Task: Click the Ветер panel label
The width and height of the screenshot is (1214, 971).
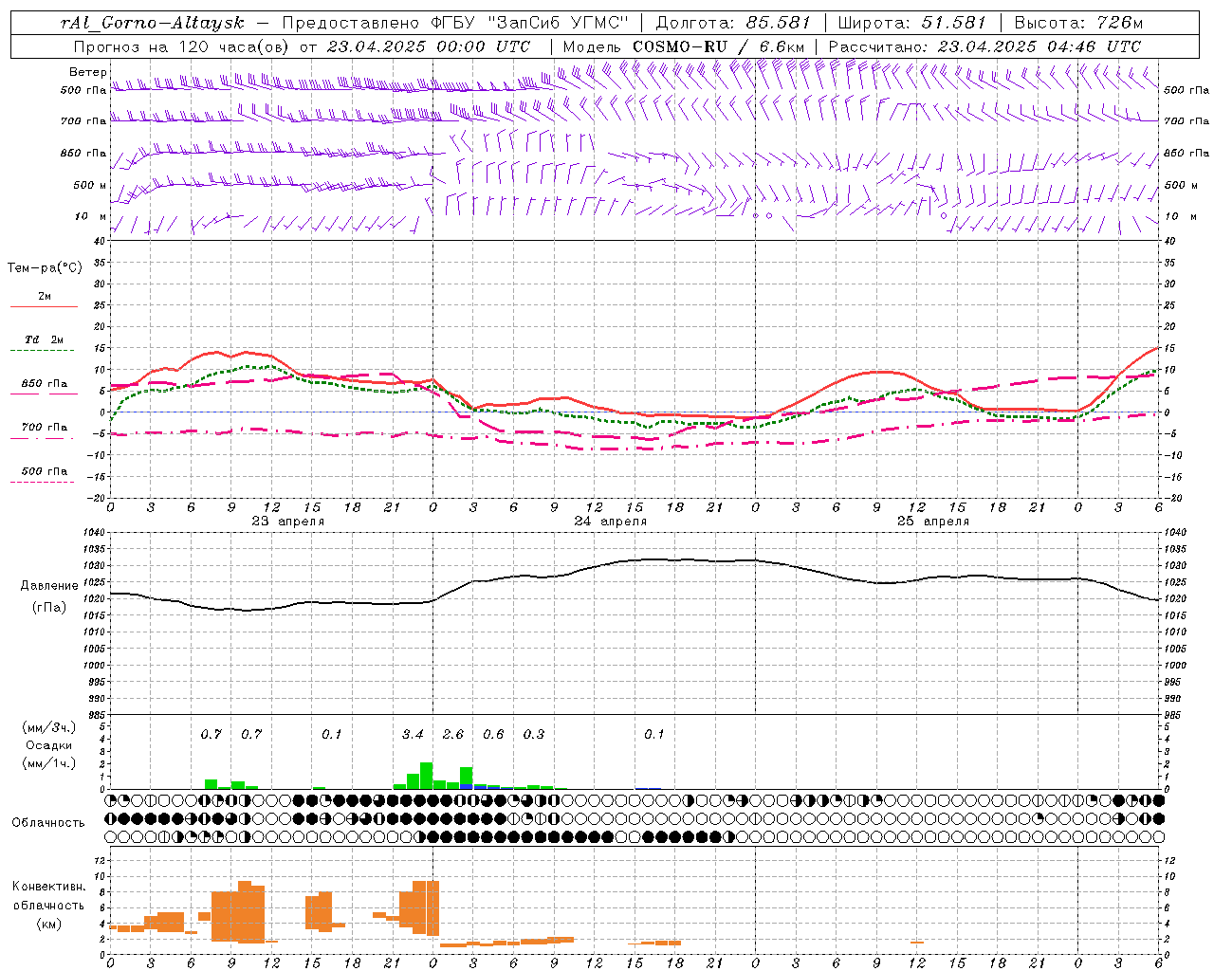Action: [87, 72]
